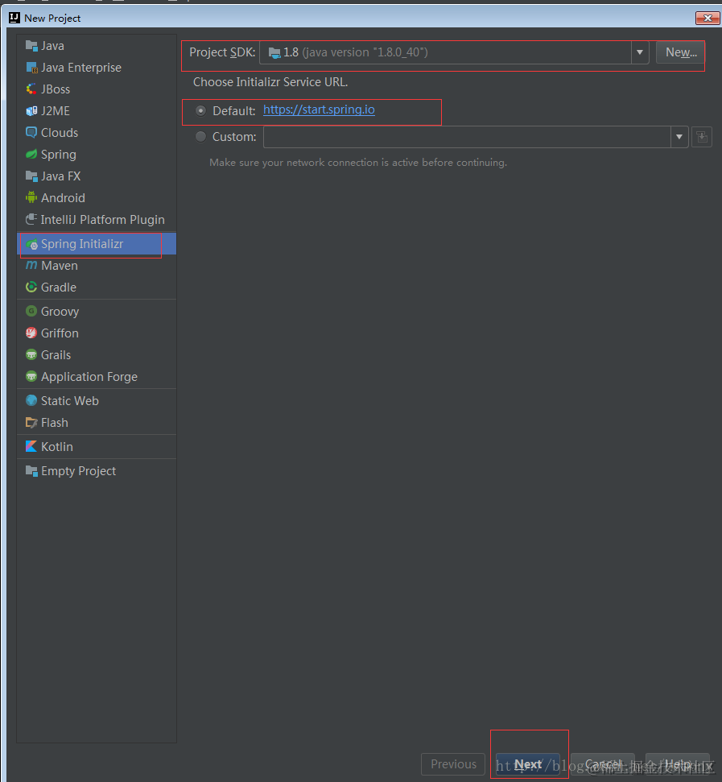Screen dimensions: 722x782
Task: Click the Next button
Action: click(x=528, y=764)
